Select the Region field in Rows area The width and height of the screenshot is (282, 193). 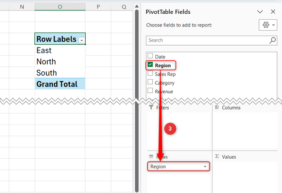click(178, 166)
